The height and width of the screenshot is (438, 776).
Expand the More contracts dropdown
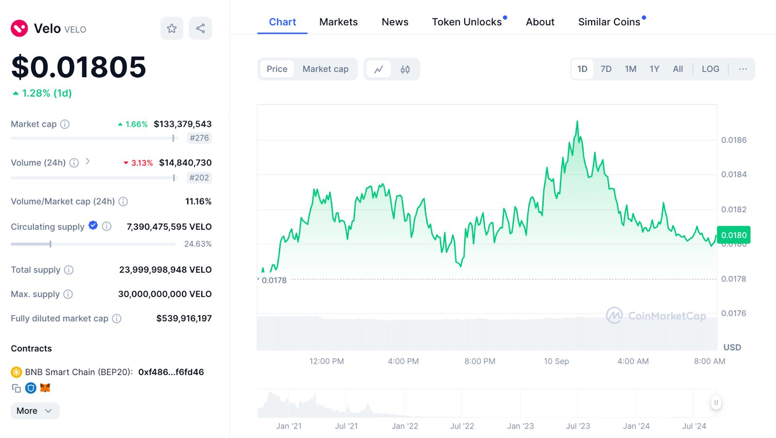(x=34, y=411)
